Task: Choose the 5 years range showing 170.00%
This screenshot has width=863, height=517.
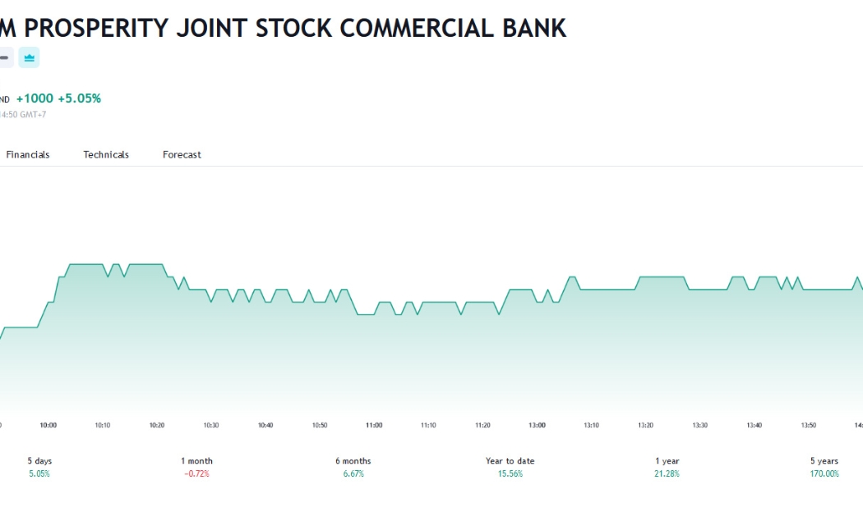Action: 824,467
